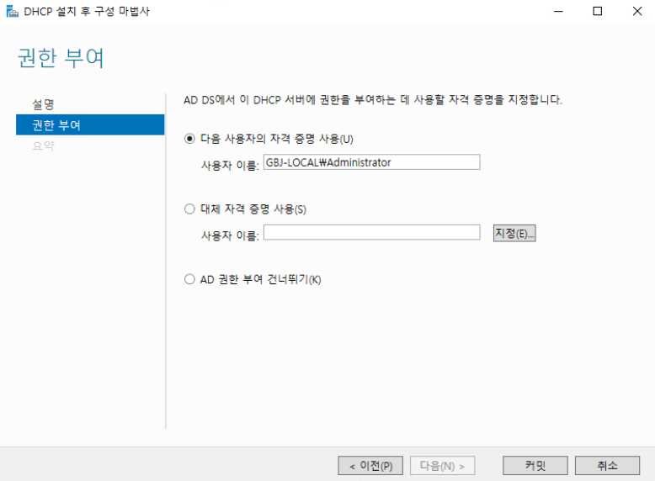655x481 pixels.
Task: Click the '권한 부여' page heading
Action: [61, 57]
